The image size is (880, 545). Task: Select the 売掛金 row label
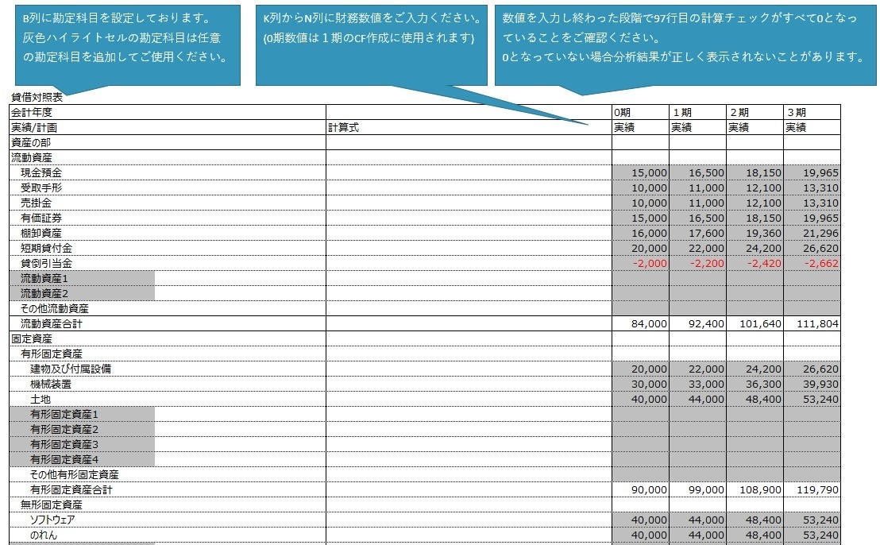[x=36, y=203]
